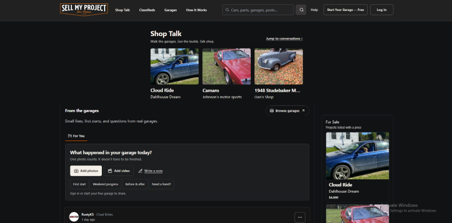
Task: Select the For You tab
Action: 76,136
